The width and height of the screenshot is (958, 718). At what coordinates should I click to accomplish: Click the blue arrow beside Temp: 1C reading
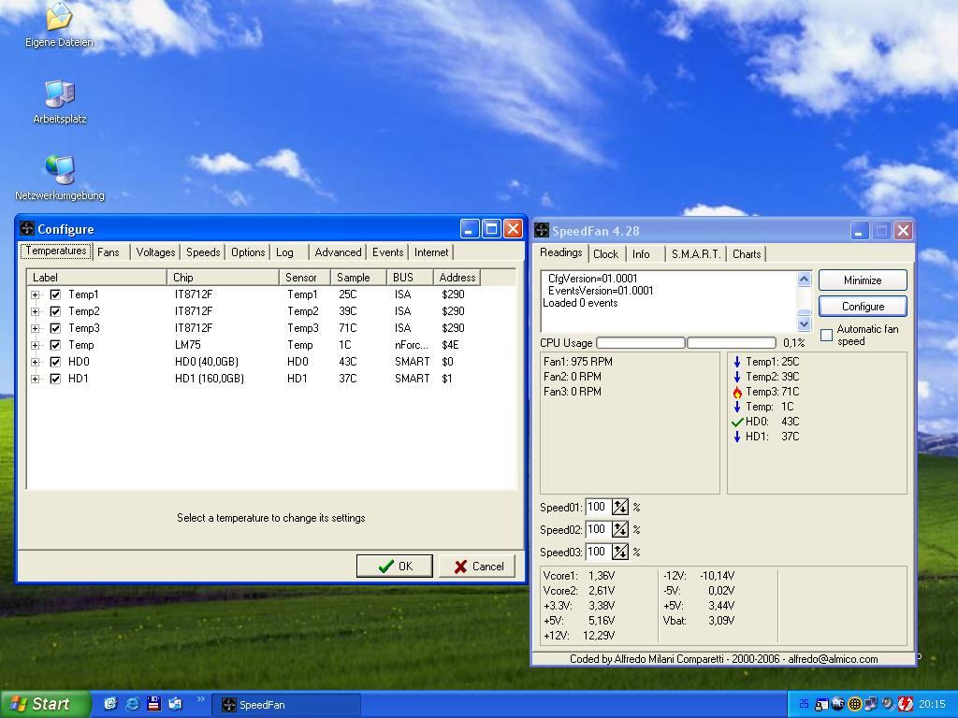[737, 407]
